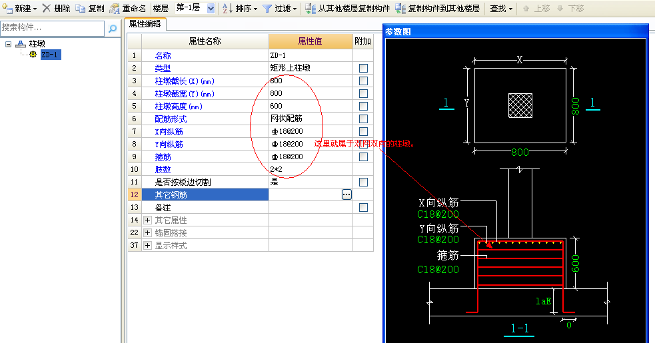Click the 属性值 column header
Viewport: 655px width, 343px height.
[x=311, y=41]
